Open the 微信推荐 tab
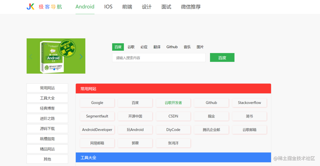The image size is (320, 166). pos(191,7)
